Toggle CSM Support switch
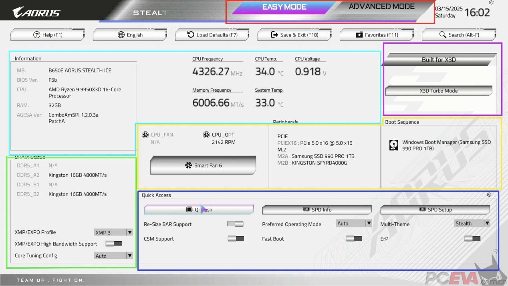This screenshot has height=286, width=508. coord(236,239)
